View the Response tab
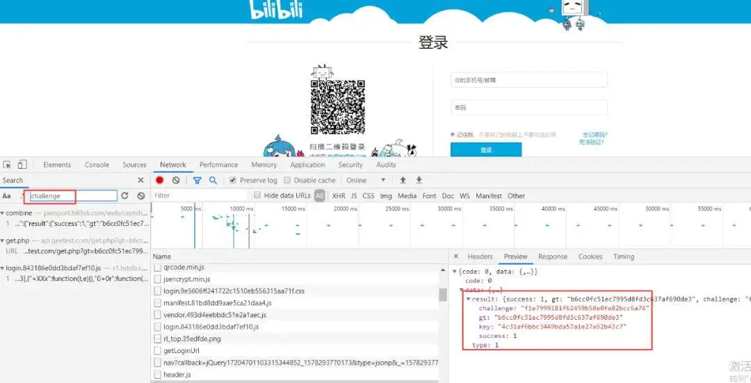The height and width of the screenshot is (383, 751). pos(553,256)
